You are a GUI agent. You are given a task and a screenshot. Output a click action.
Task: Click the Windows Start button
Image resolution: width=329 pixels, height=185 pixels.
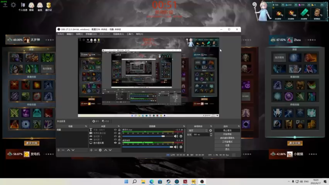click(126, 181)
